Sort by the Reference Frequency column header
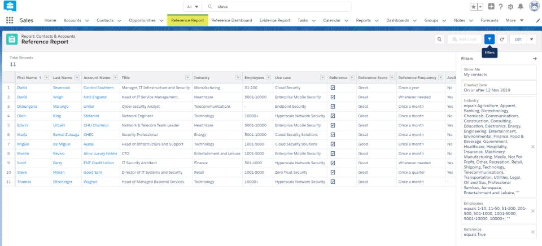This screenshot has width=542, height=246. [x=417, y=78]
